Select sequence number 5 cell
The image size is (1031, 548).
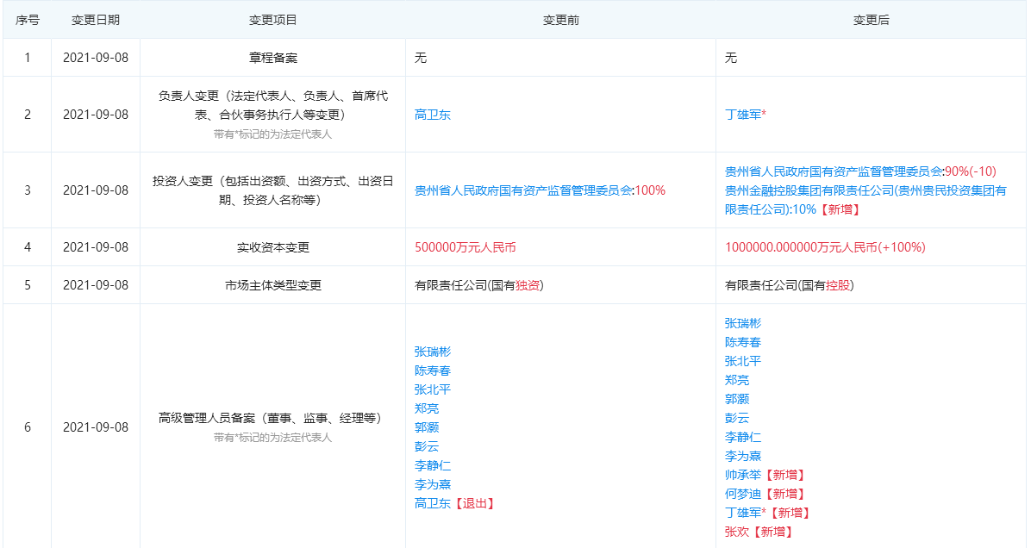(x=27, y=285)
